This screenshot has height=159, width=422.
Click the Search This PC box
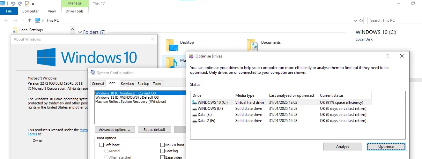coord(395,20)
